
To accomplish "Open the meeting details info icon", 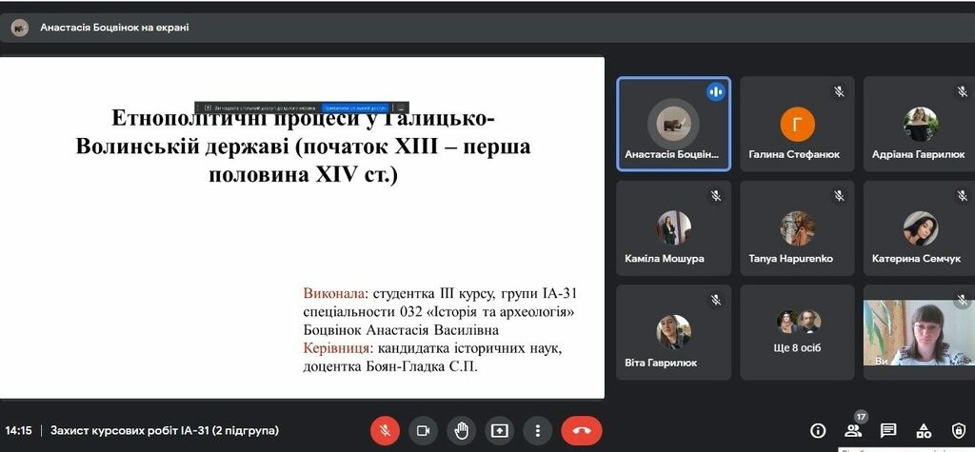I will point(817,430).
